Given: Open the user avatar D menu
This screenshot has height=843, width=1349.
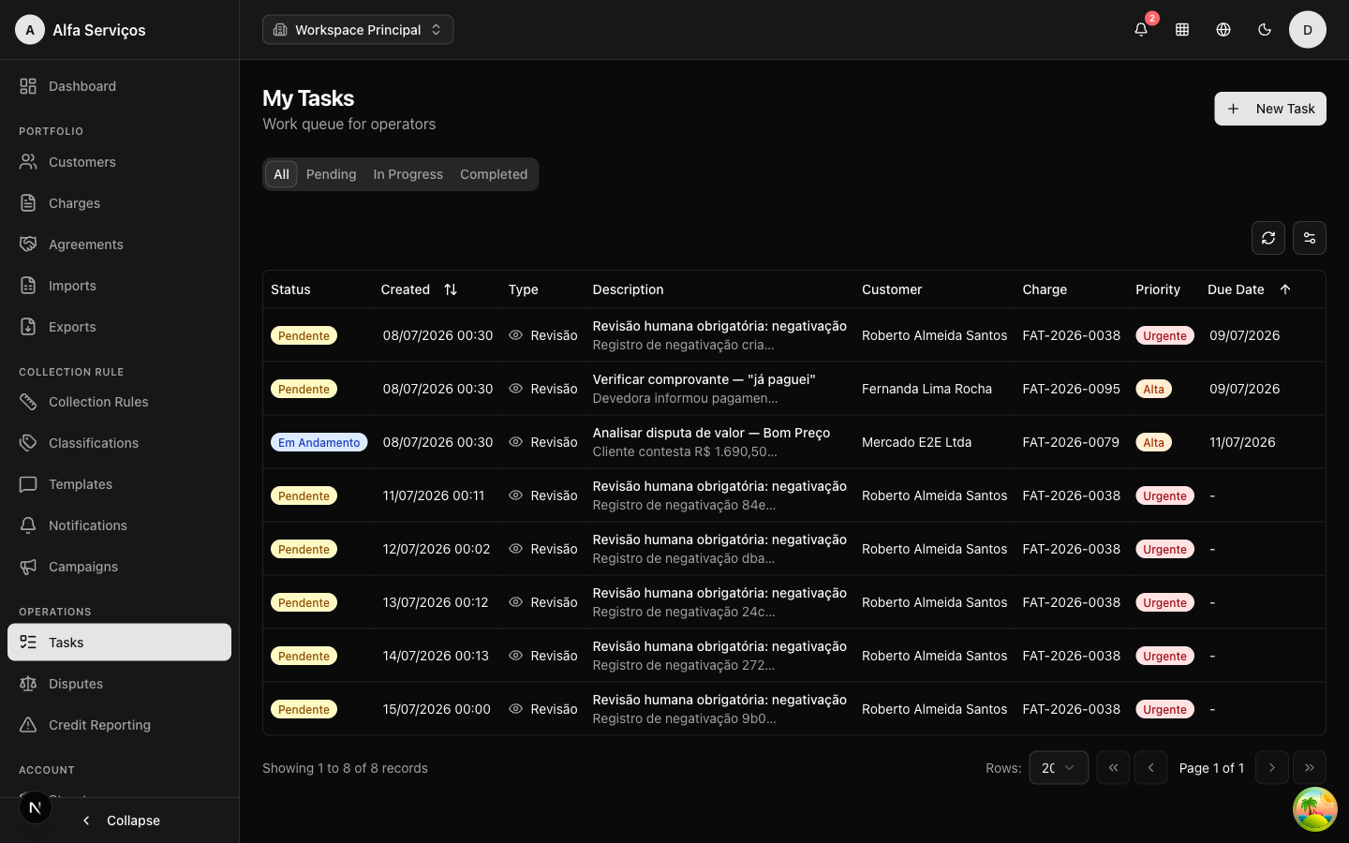Looking at the screenshot, I should (x=1308, y=29).
